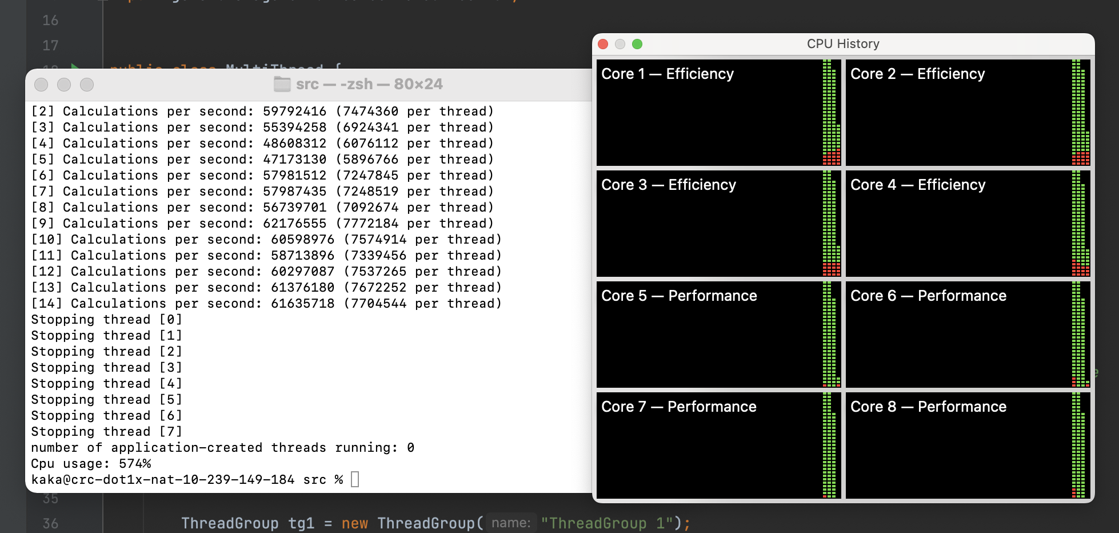This screenshot has height=533, width=1119.
Task: Click line number 36 in the editor gutter
Action: tap(50, 524)
